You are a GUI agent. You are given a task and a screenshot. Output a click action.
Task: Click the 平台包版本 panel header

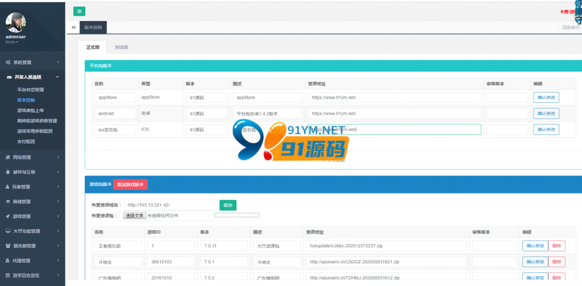point(333,66)
